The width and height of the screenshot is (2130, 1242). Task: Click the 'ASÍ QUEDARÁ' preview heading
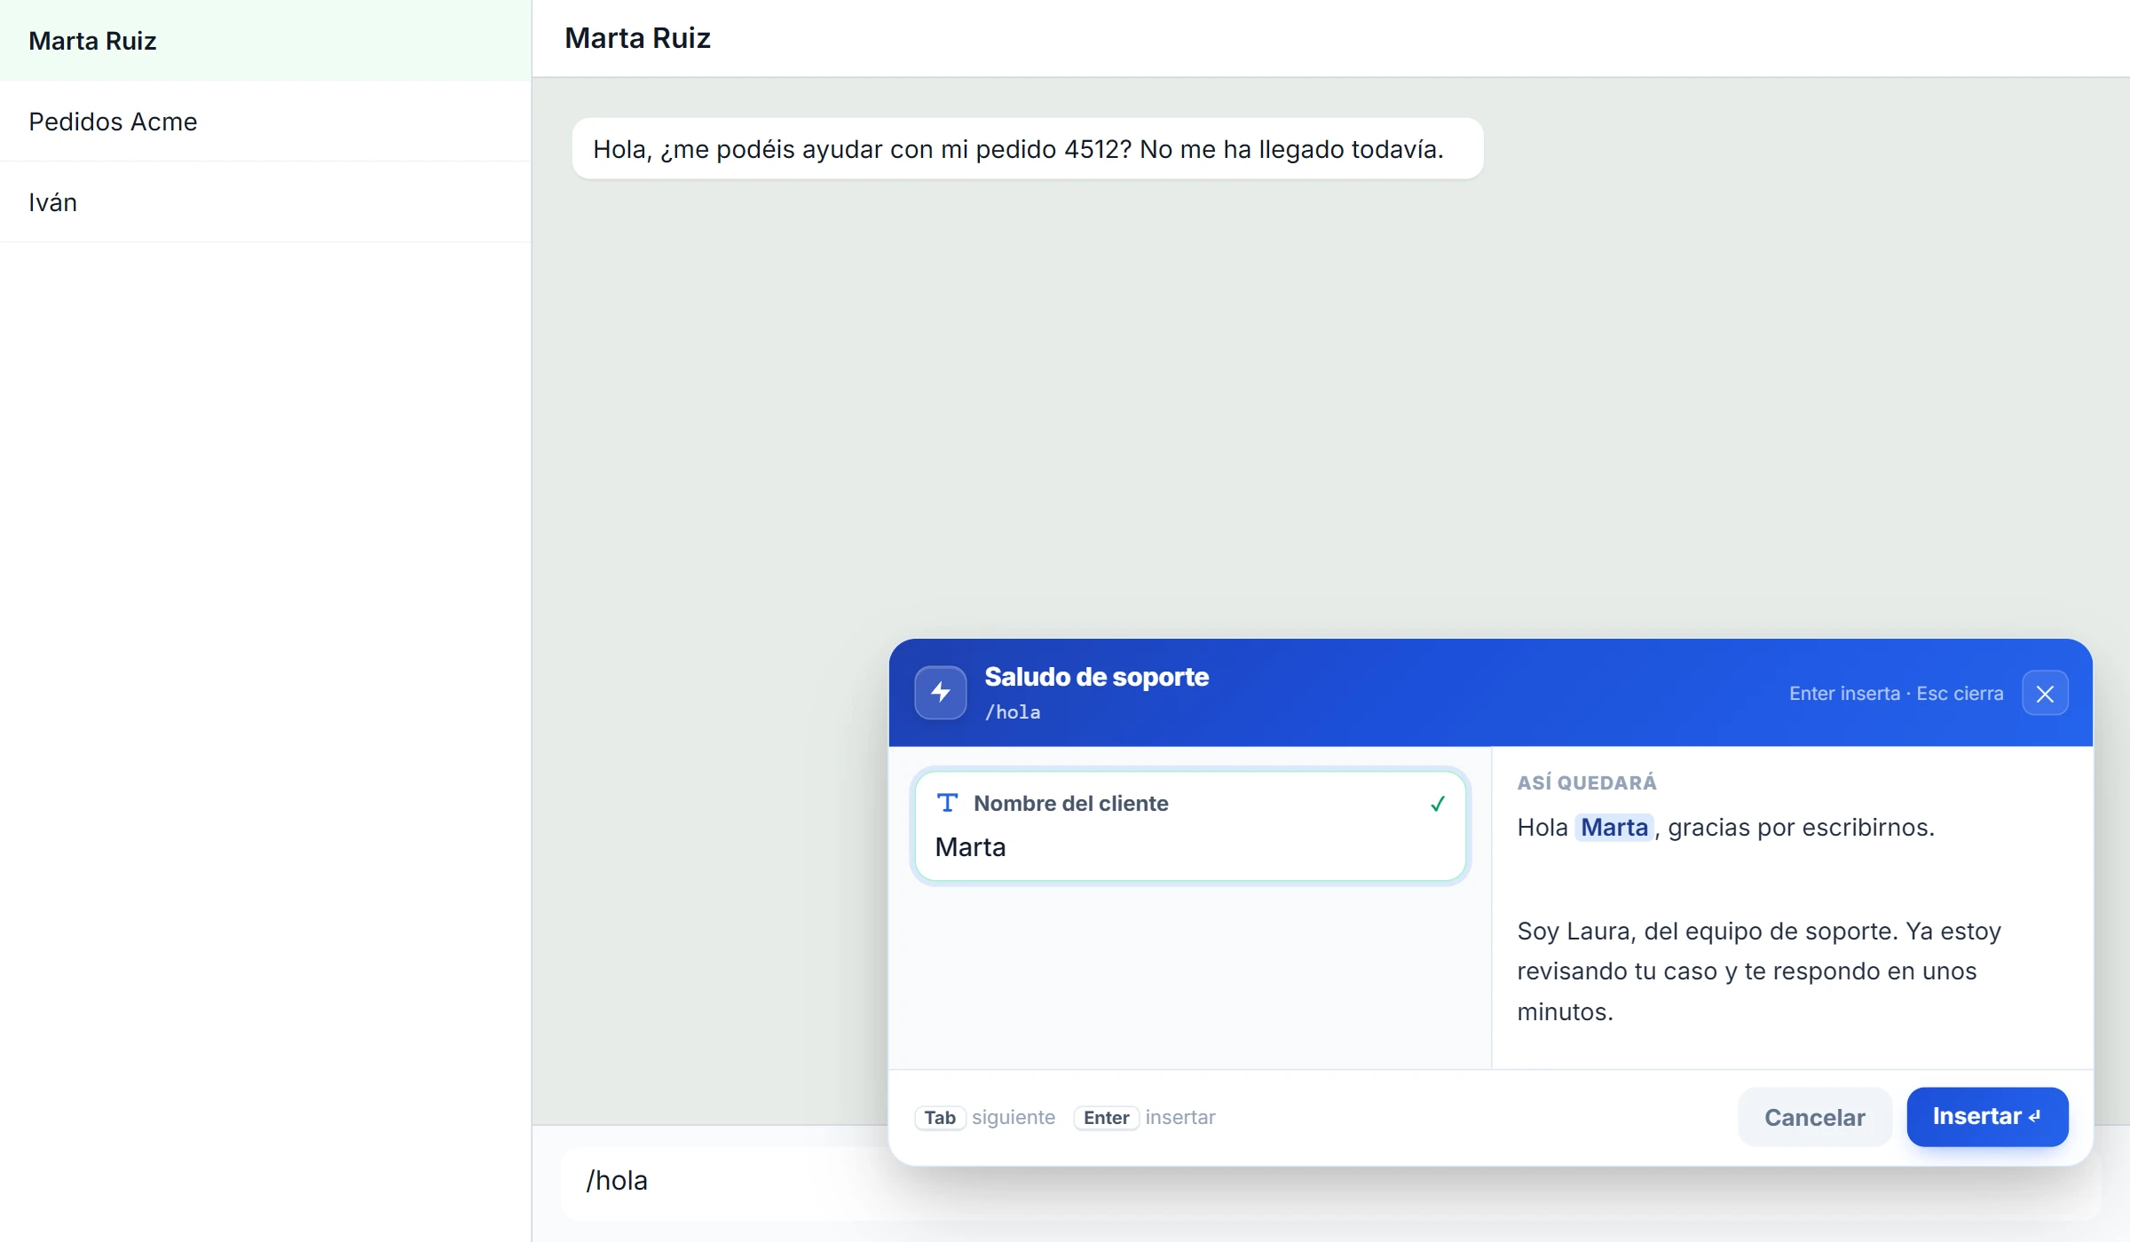click(x=1587, y=782)
